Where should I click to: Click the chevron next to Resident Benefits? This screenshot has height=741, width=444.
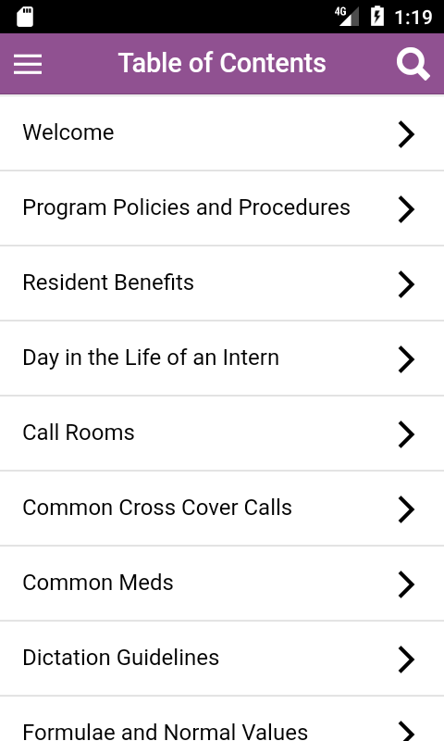(x=406, y=284)
